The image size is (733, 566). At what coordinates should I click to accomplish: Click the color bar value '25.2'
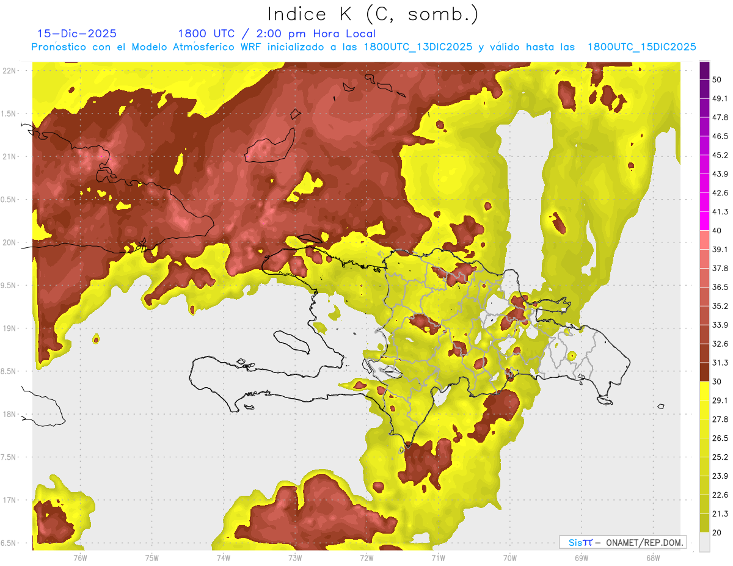click(x=720, y=457)
